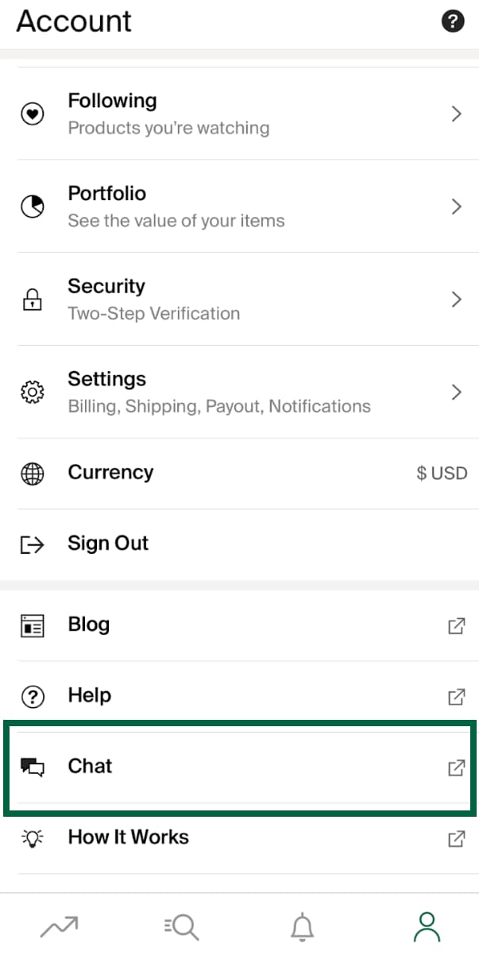Tap the Security padlock icon
Image resolution: width=479 pixels, height=959 pixels.
32,300
